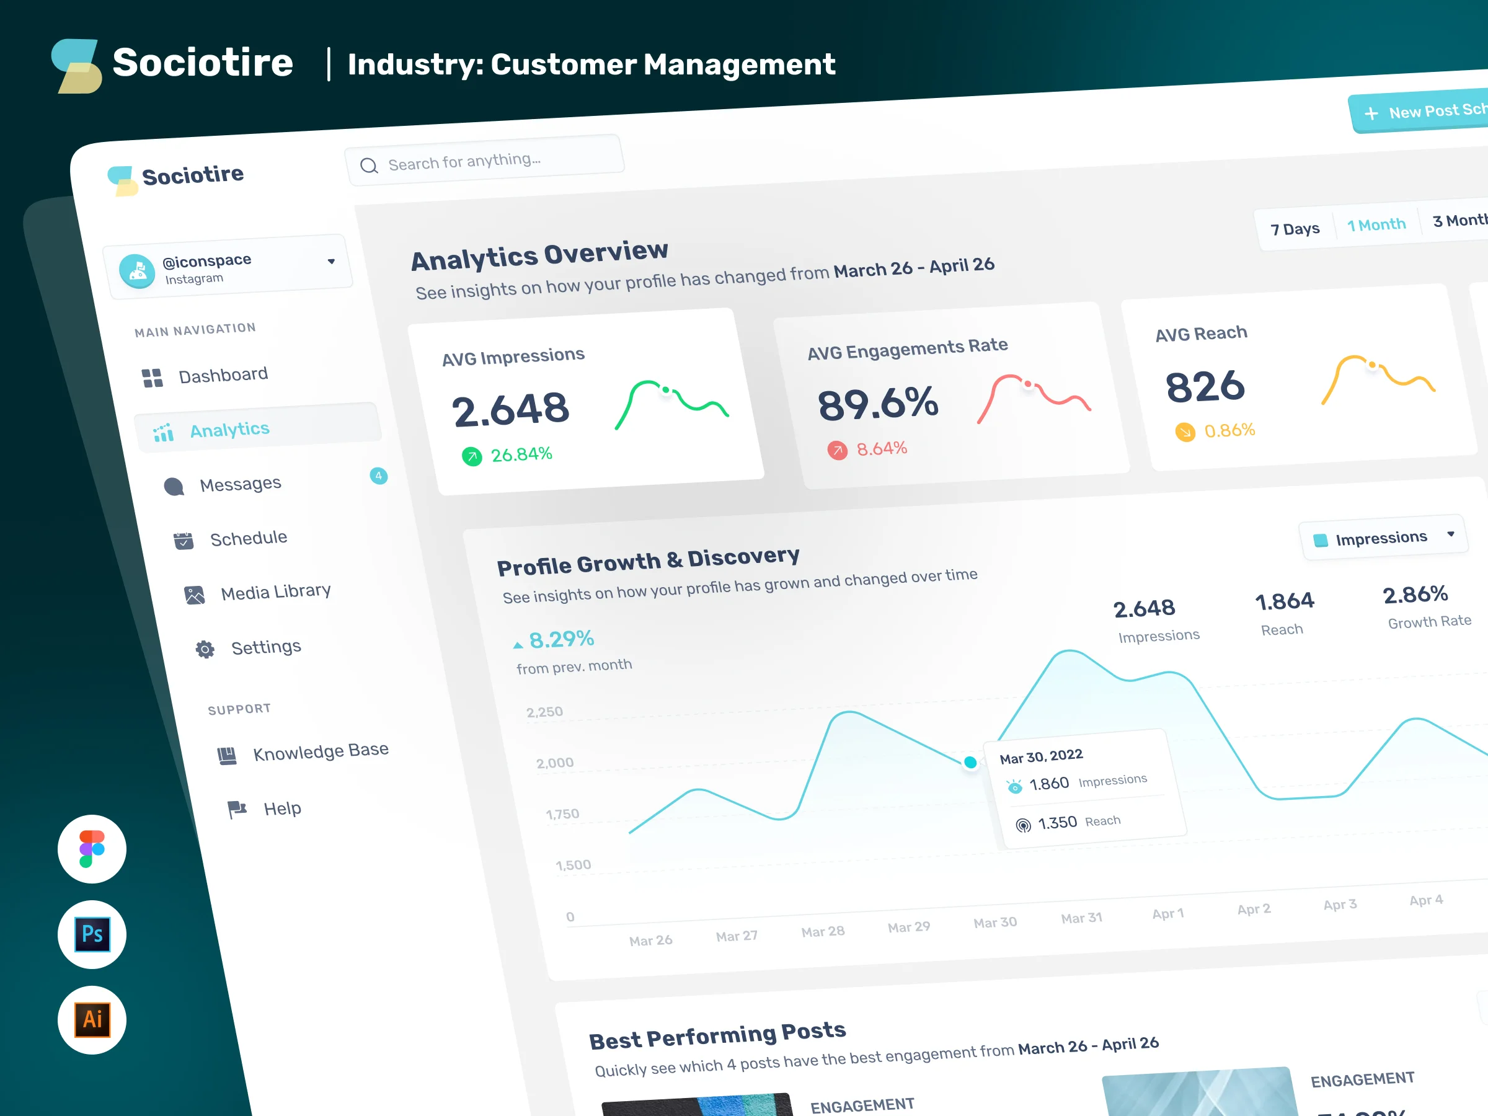The height and width of the screenshot is (1116, 1488).
Task: Select the 3 Months range tab
Action: pos(1459,221)
